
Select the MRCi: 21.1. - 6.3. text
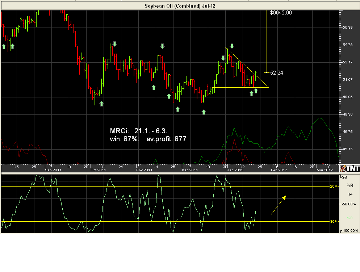pos(139,131)
